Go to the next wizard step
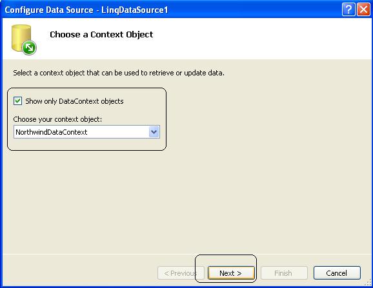Image resolution: width=373 pixels, height=288 pixels. point(231,273)
